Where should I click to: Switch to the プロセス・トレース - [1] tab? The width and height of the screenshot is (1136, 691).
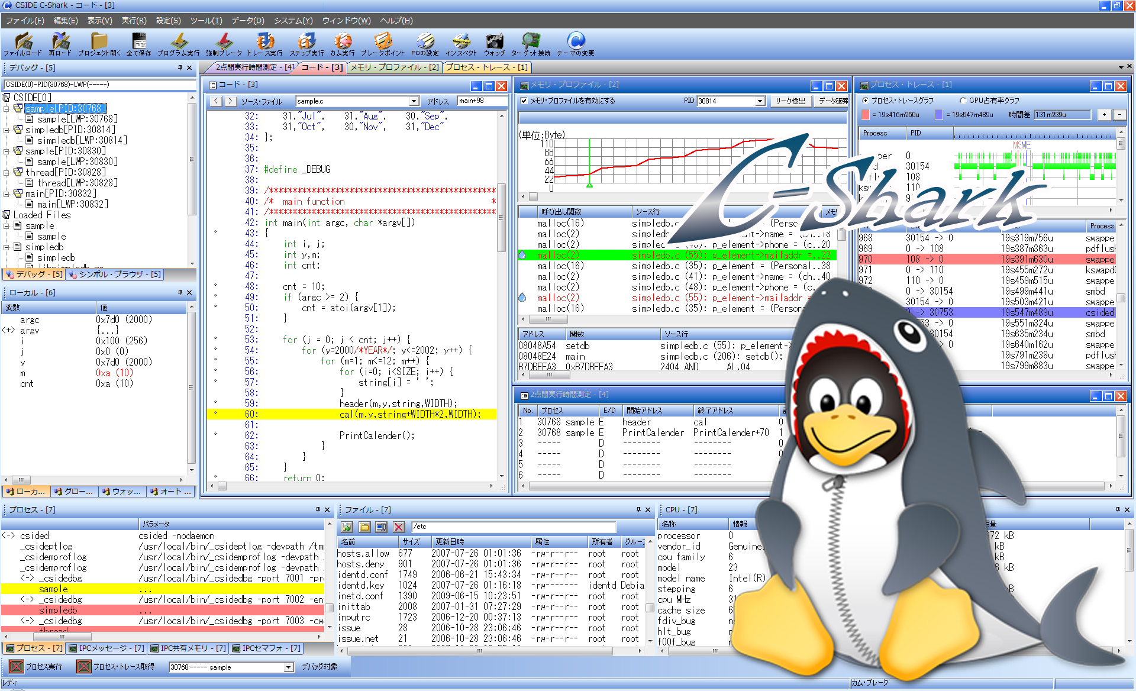tap(486, 67)
